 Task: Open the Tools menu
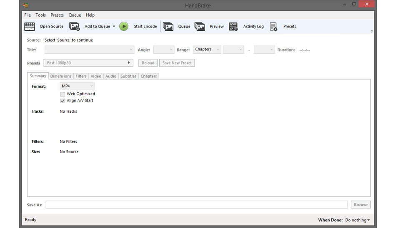[41, 15]
